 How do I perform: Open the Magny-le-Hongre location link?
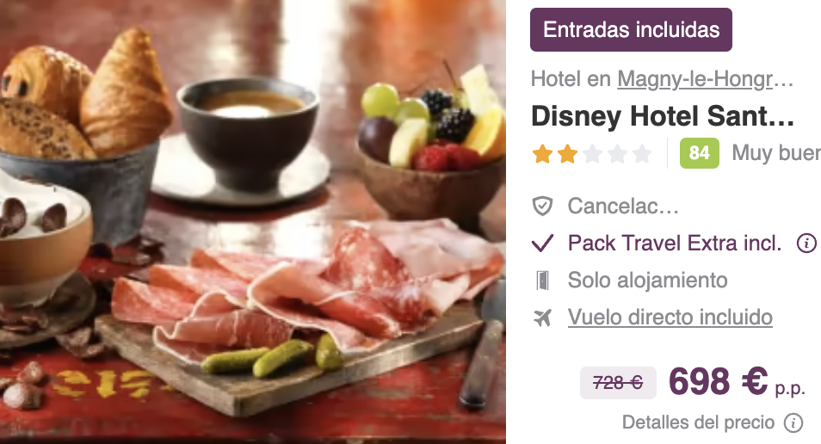tap(706, 79)
